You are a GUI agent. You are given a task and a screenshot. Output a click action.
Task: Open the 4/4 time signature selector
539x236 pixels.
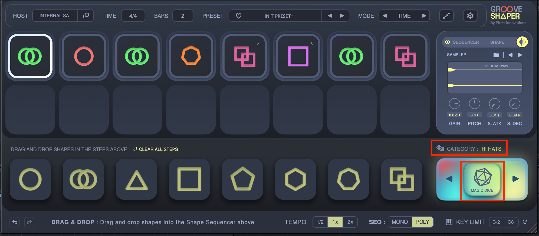point(133,16)
